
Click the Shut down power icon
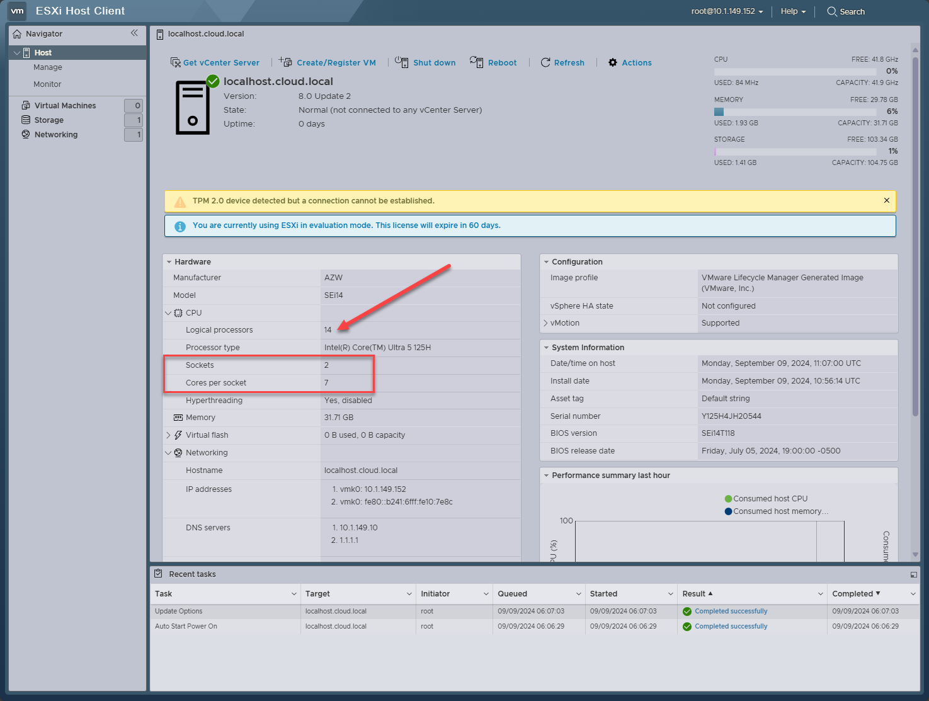[x=401, y=62]
